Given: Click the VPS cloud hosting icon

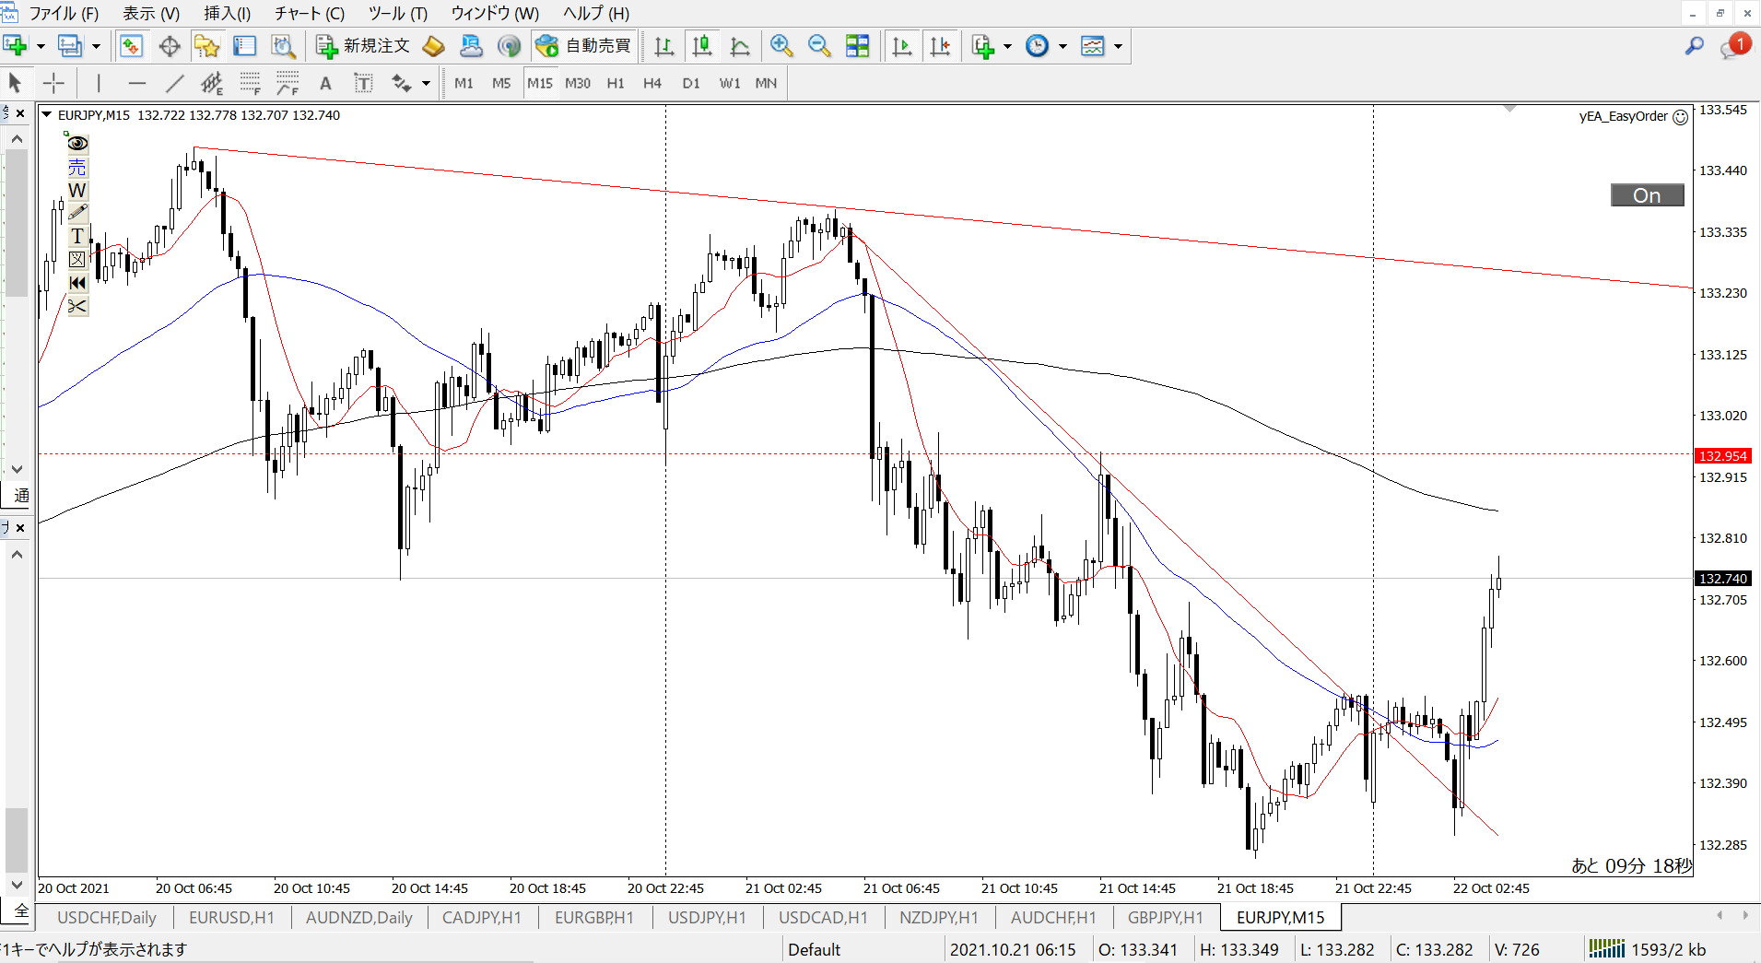Looking at the screenshot, I should pos(471,45).
